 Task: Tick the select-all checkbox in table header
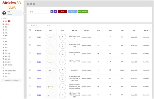30,30
